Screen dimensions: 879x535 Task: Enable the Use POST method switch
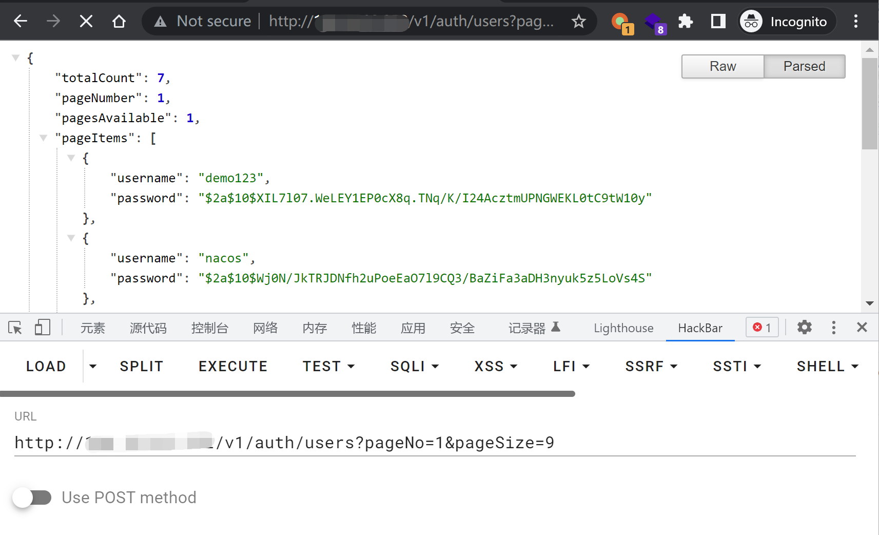click(x=32, y=498)
